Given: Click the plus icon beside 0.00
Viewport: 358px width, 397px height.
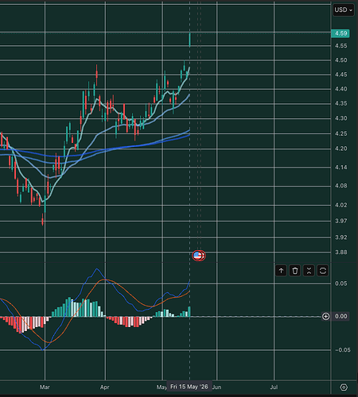Looking at the screenshot, I should click(325, 316).
